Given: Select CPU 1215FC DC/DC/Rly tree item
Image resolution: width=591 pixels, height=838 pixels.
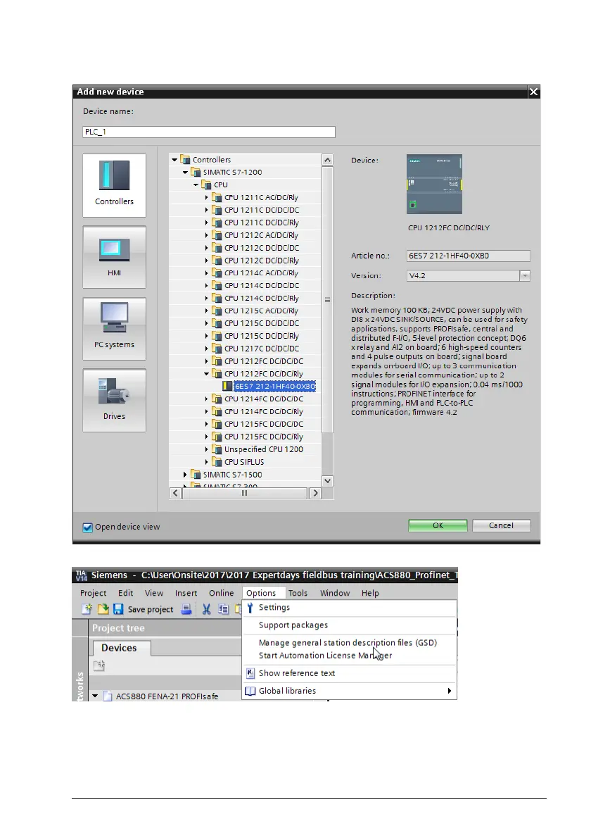Looking at the screenshot, I should click(264, 437).
